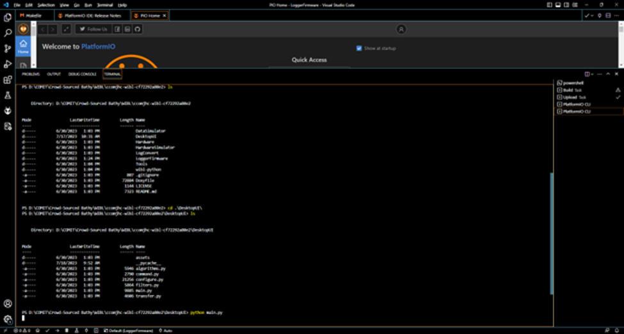Open the Source Control view
Viewport: 624px width, 334px height.
tap(8, 49)
